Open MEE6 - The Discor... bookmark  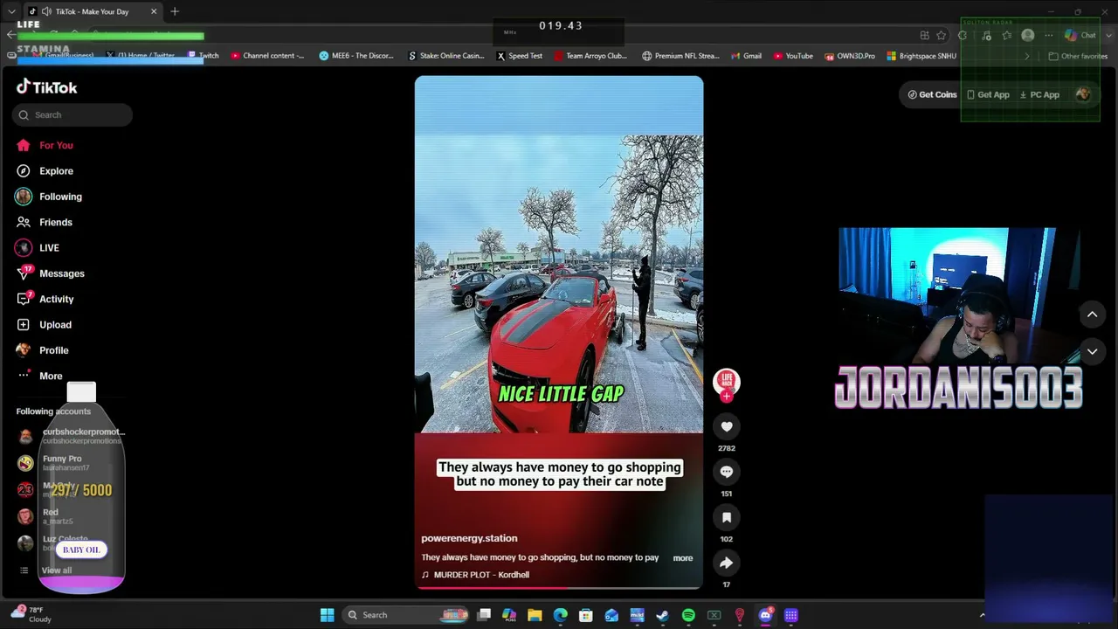pyautogui.click(x=356, y=56)
